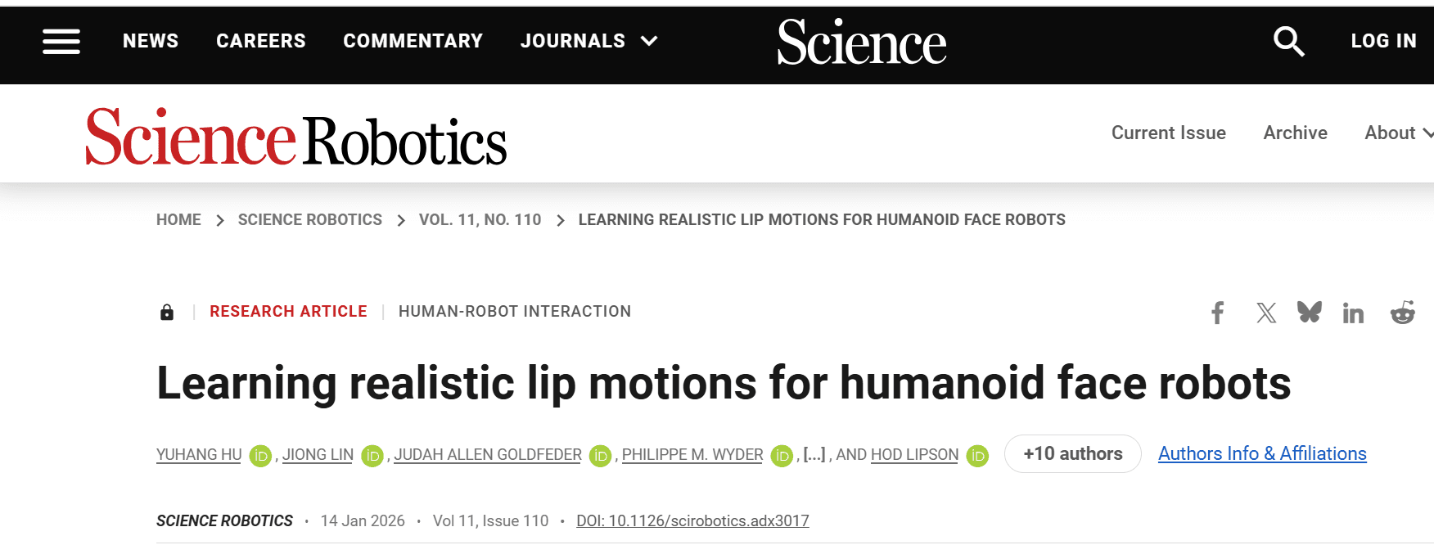
Task: Share the article on LinkedIn
Action: point(1353,313)
